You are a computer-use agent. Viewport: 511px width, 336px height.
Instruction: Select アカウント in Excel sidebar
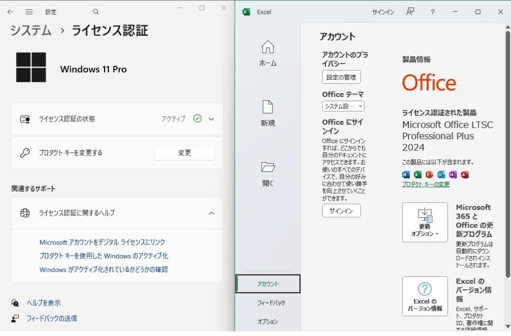[268, 284]
